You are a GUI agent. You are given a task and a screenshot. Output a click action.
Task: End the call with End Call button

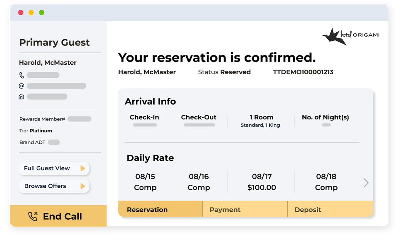(x=58, y=216)
